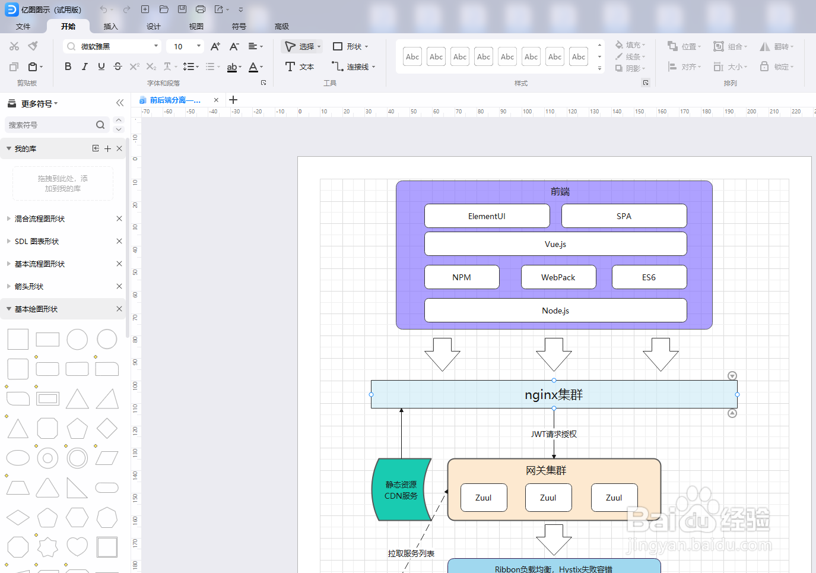Viewport: 816px width, 573px height.
Task: Select the Format Painter icon
Action: 33,46
